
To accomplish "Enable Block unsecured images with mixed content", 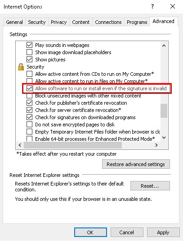I will click(x=29, y=96).
